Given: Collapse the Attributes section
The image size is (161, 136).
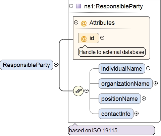Looking at the screenshot, I should click(76, 22).
